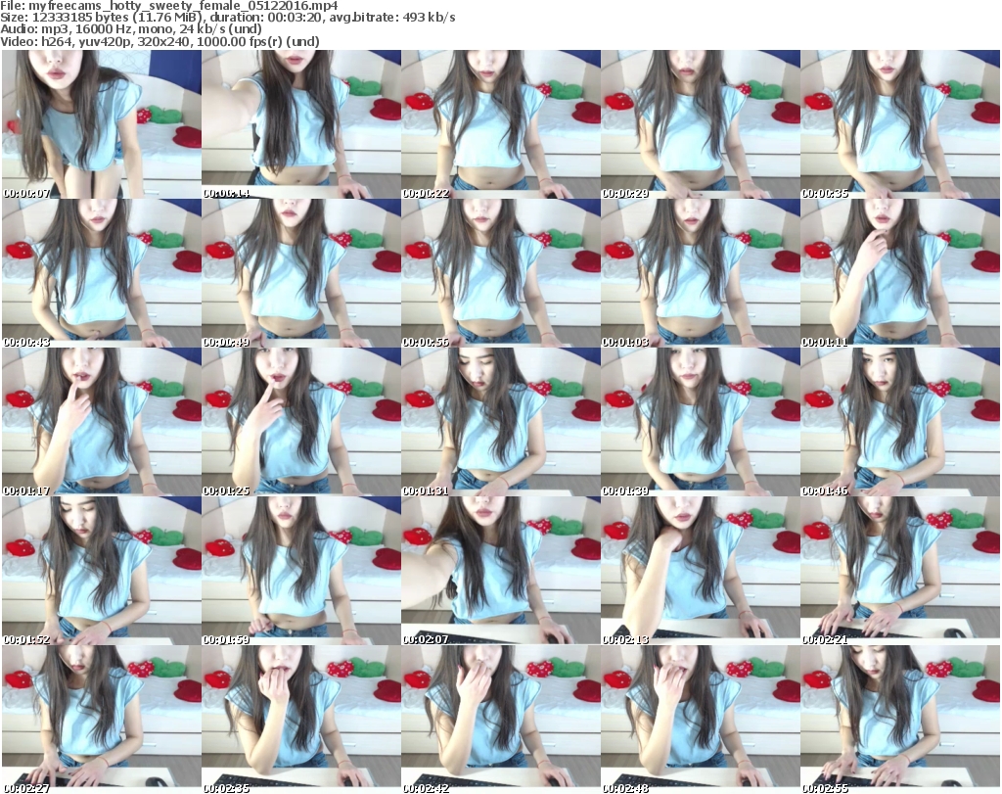Image resolution: width=1002 pixels, height=794 pixels.
Task: Choose the thumbnail stamped 00:02:21
Action: click(900, 571)
